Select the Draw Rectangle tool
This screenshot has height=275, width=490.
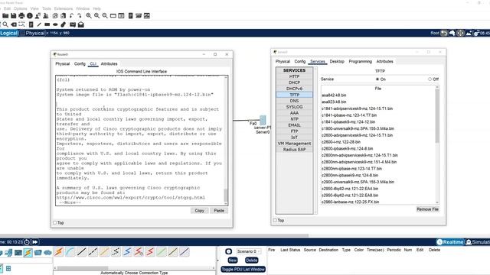47,24
